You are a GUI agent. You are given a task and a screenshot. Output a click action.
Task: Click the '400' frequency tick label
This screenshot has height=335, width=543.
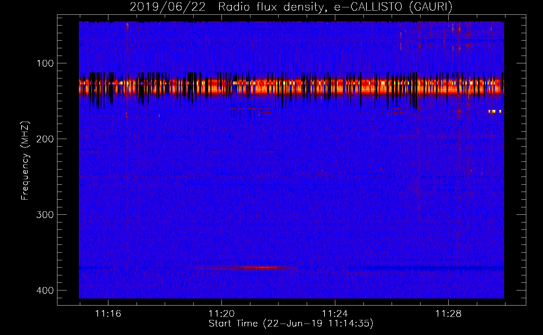45,290
